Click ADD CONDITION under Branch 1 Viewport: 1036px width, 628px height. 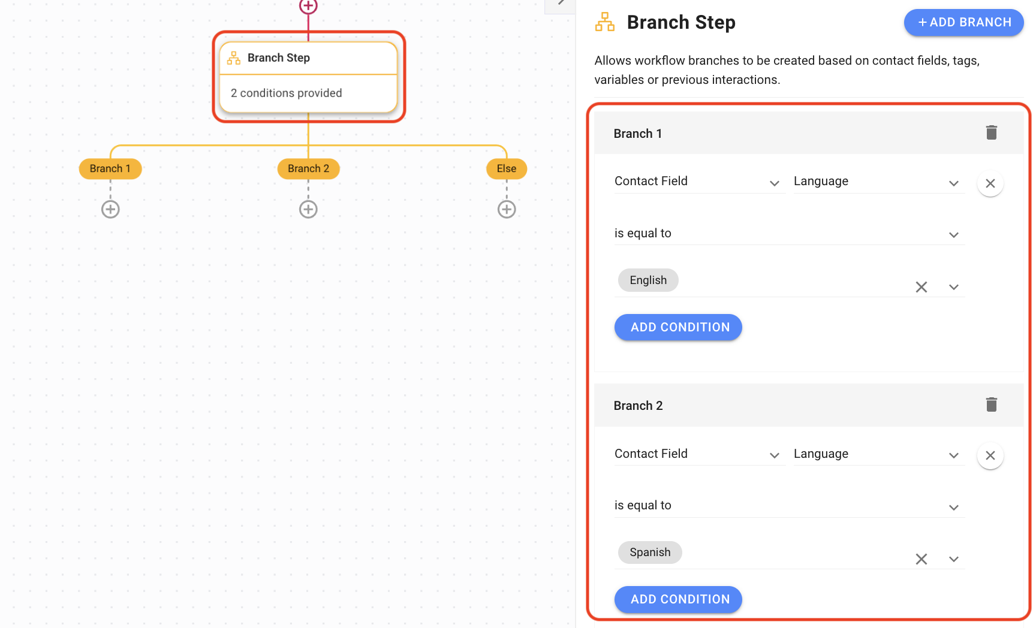click(x=678, y=327)
